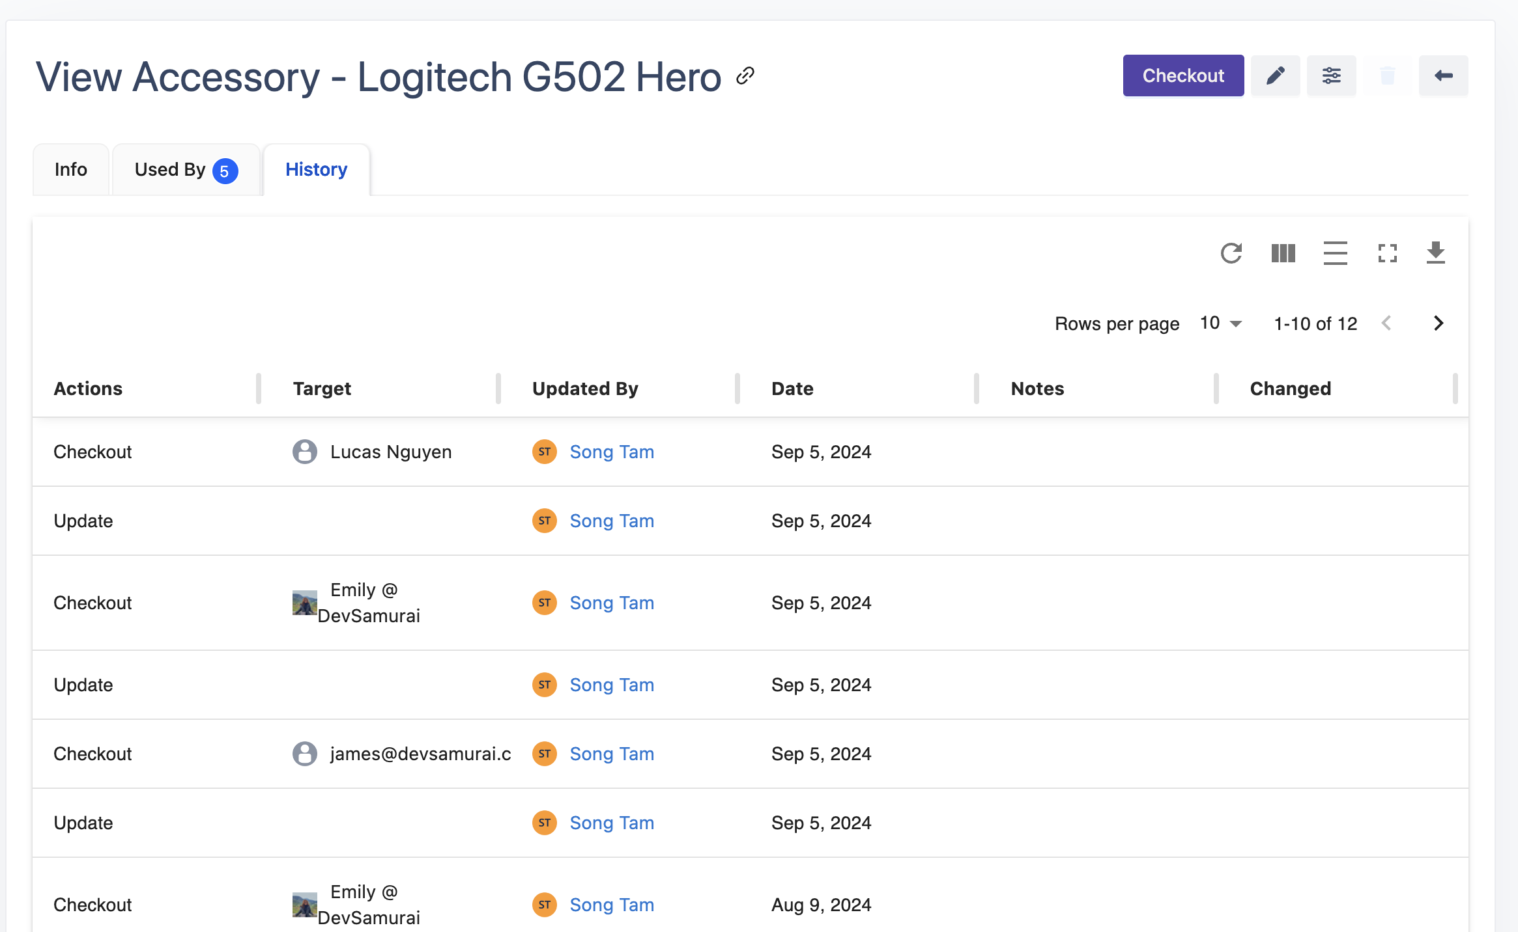1518x932 pixels.
Task: Open the sliders settings icon button
Action: (1331, 75)
